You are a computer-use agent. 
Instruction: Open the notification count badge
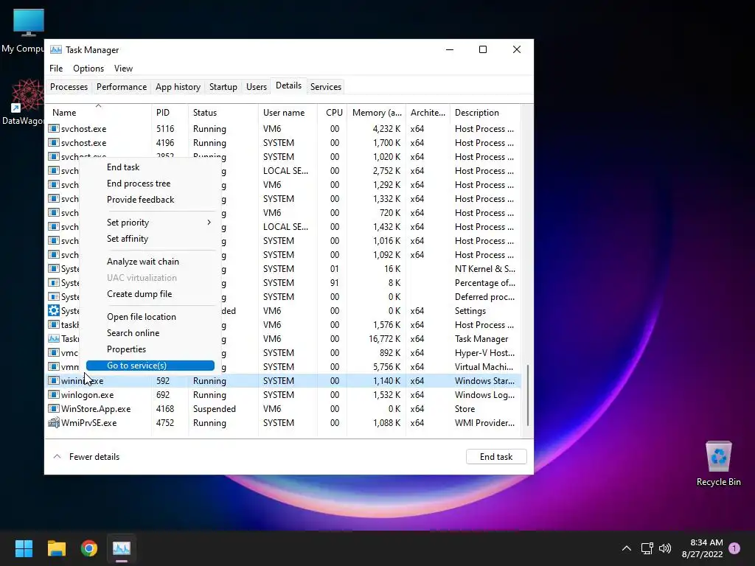click(x=734, y=548)
